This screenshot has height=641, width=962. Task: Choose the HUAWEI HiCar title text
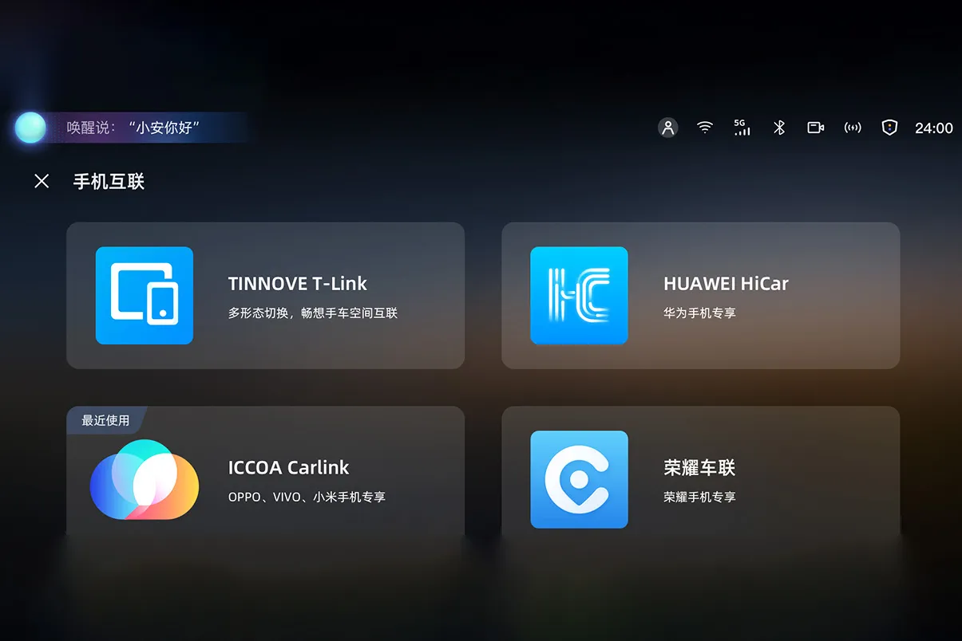coord(726,284)
